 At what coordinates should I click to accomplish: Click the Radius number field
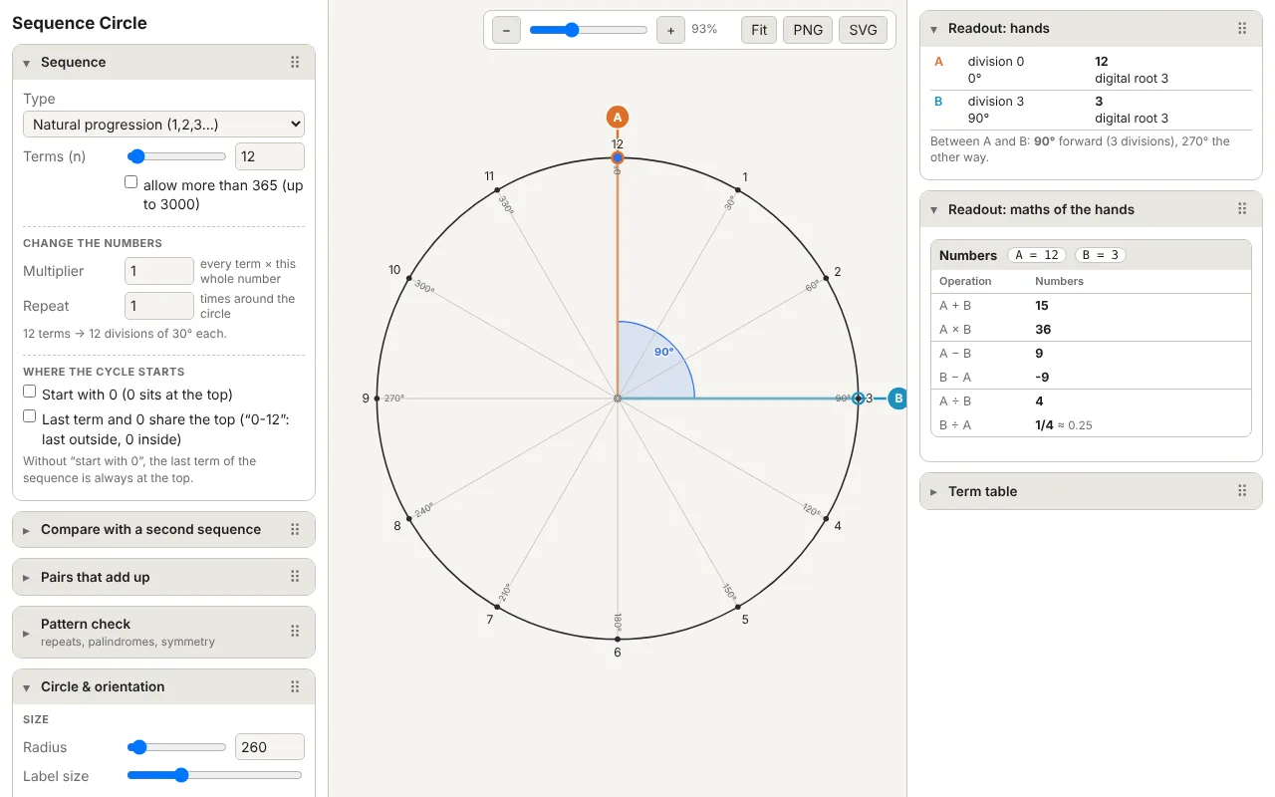click(x=270, y=747)
